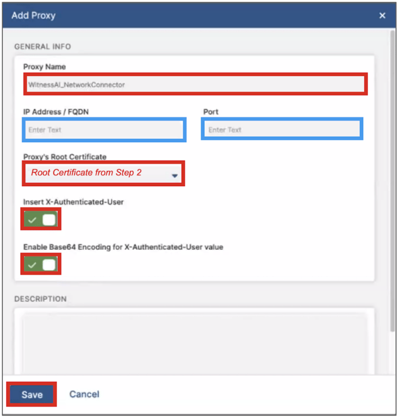
Task: Click the Add Proxy dialog title
Action: 33,15
